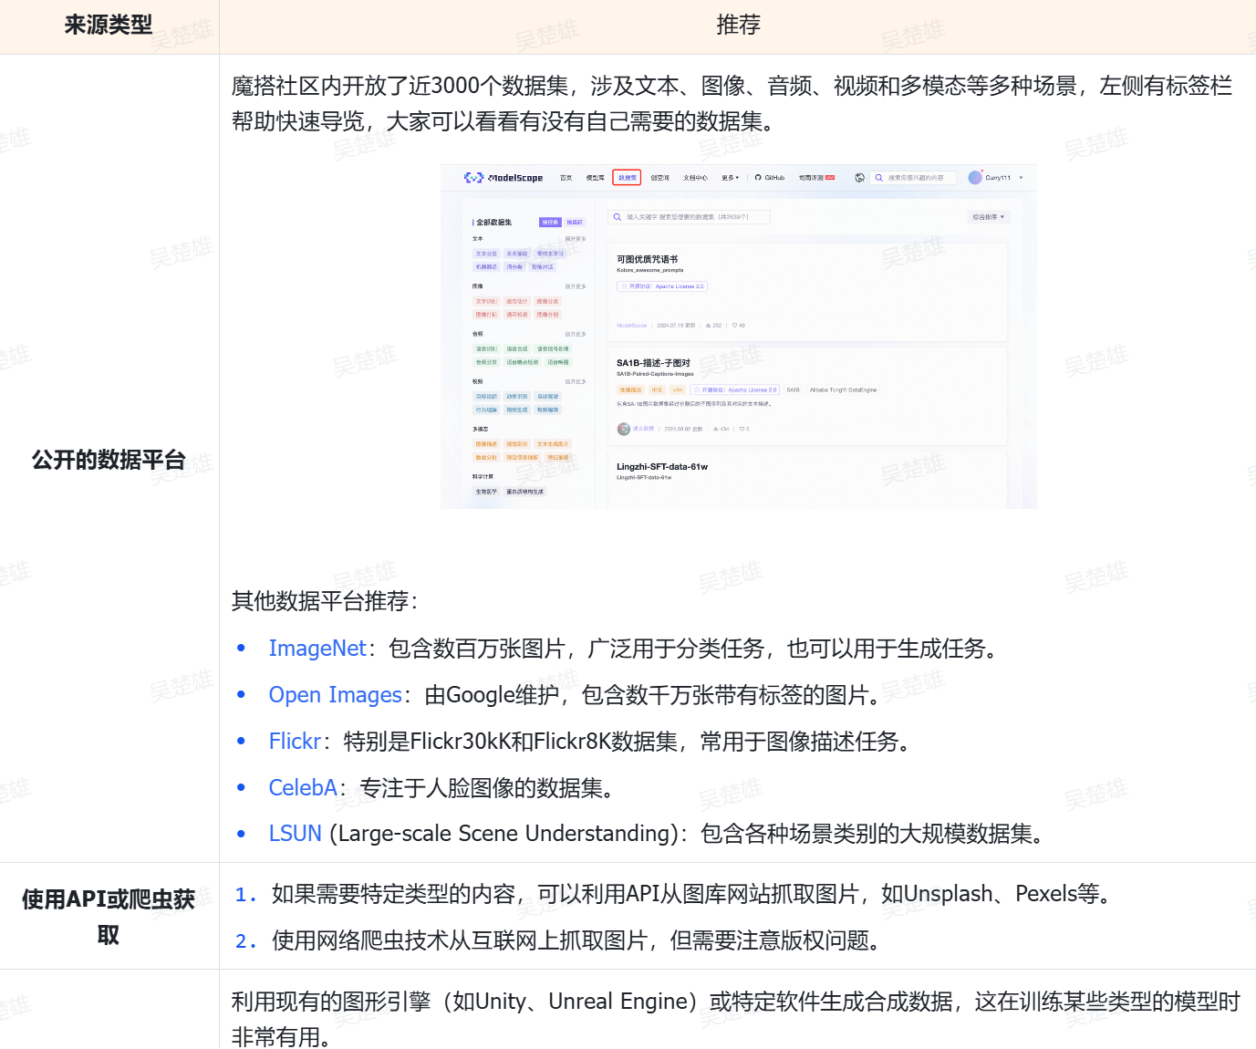Click the top ModelScope search box

click(913, 178)
